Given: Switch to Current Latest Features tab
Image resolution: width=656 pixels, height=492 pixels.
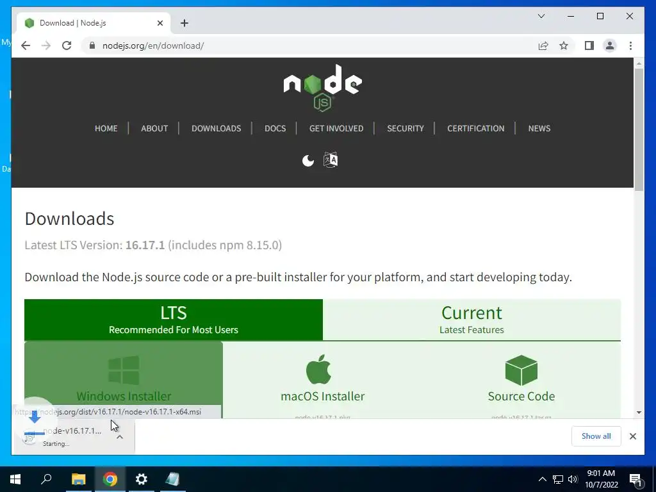Looking at the screenshot, I should tap(471, 320).
